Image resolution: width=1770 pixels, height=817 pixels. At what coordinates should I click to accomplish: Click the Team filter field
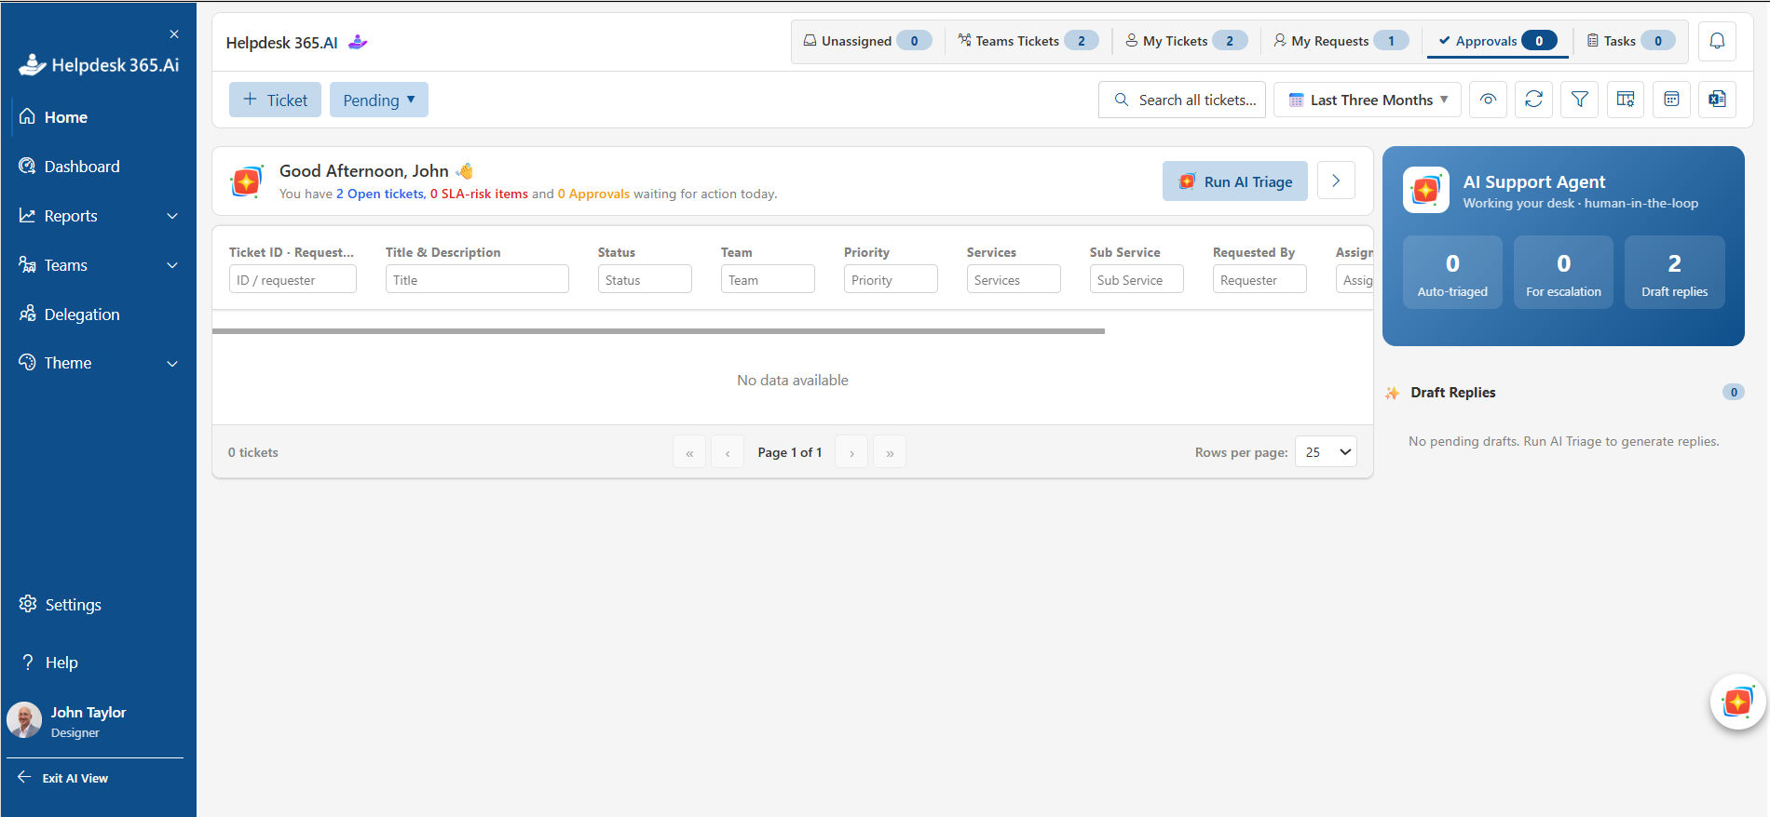[x=768, y=279]
